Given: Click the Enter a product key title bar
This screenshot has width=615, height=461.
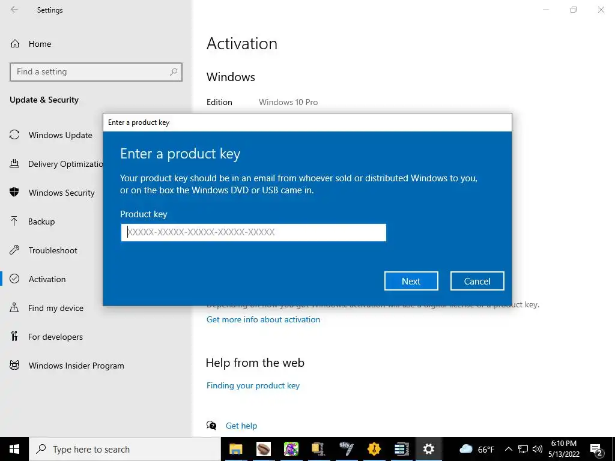Looking at the screenshot, I should click(307, 122).
